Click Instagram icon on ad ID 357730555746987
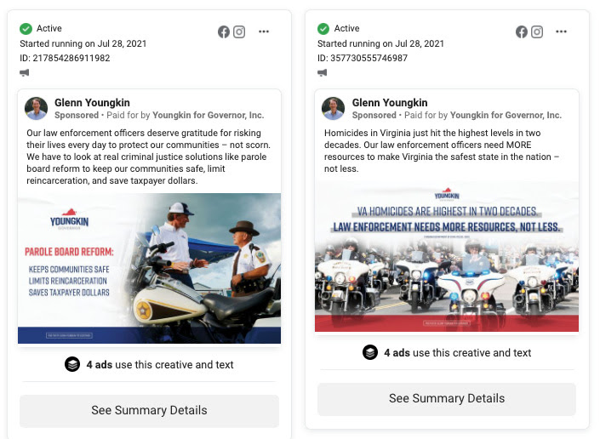The image size is (600, 439). point(537,31)
